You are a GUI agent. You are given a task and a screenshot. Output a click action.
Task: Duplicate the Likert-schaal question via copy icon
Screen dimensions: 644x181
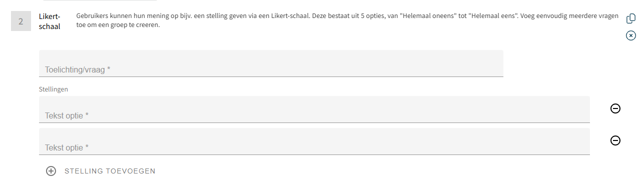[631, 18]
